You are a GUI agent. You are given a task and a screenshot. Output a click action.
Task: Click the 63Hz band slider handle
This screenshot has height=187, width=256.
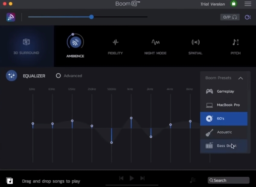[x=52, y=124]
